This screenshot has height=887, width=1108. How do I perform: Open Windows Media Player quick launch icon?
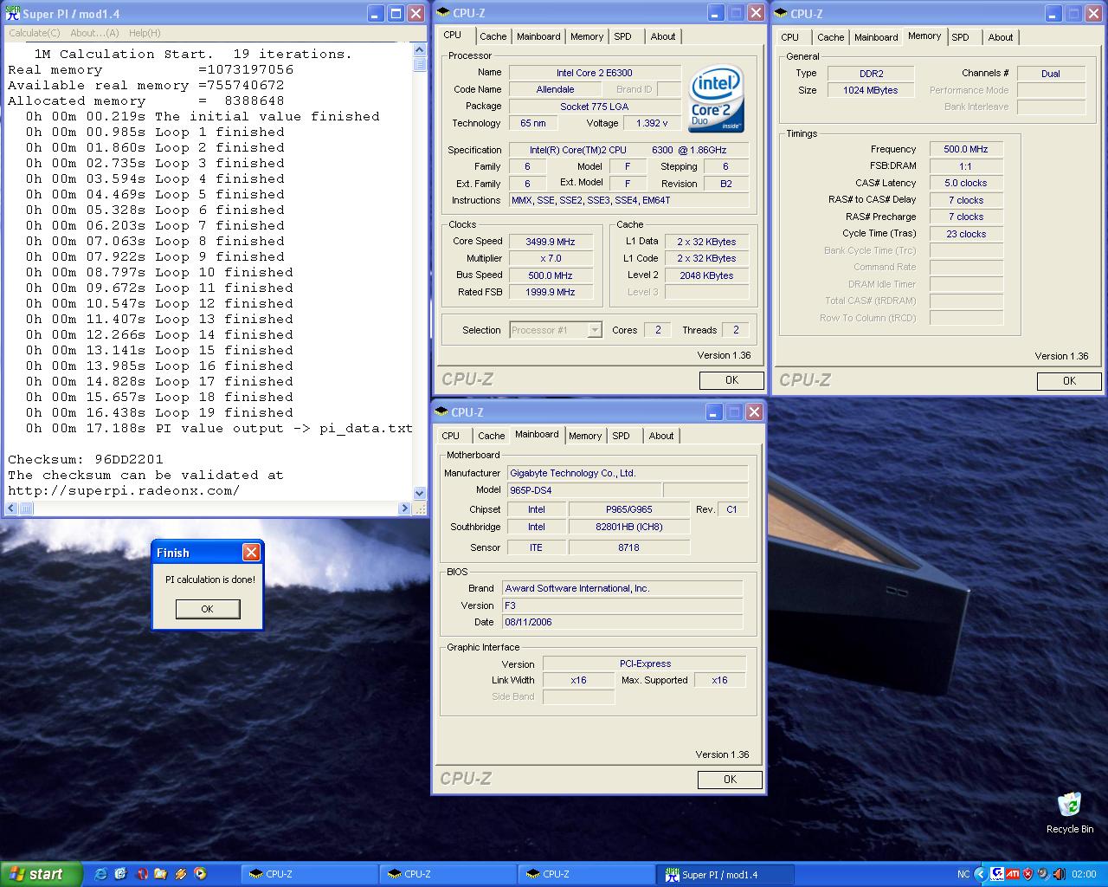coord(201,874)
